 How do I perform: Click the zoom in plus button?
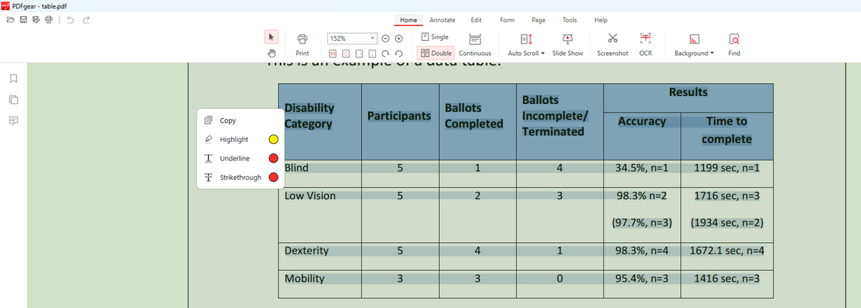[x=399, y=38]
